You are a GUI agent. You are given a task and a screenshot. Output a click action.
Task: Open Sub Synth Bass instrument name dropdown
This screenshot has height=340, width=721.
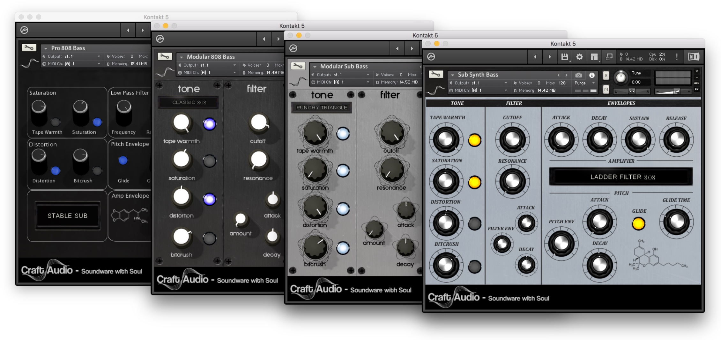tap(452, 75)
